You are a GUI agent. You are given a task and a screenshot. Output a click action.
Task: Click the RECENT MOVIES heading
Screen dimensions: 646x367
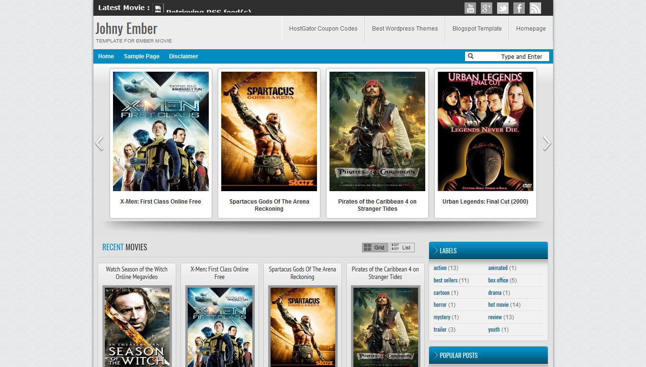[x=125, y=248]
